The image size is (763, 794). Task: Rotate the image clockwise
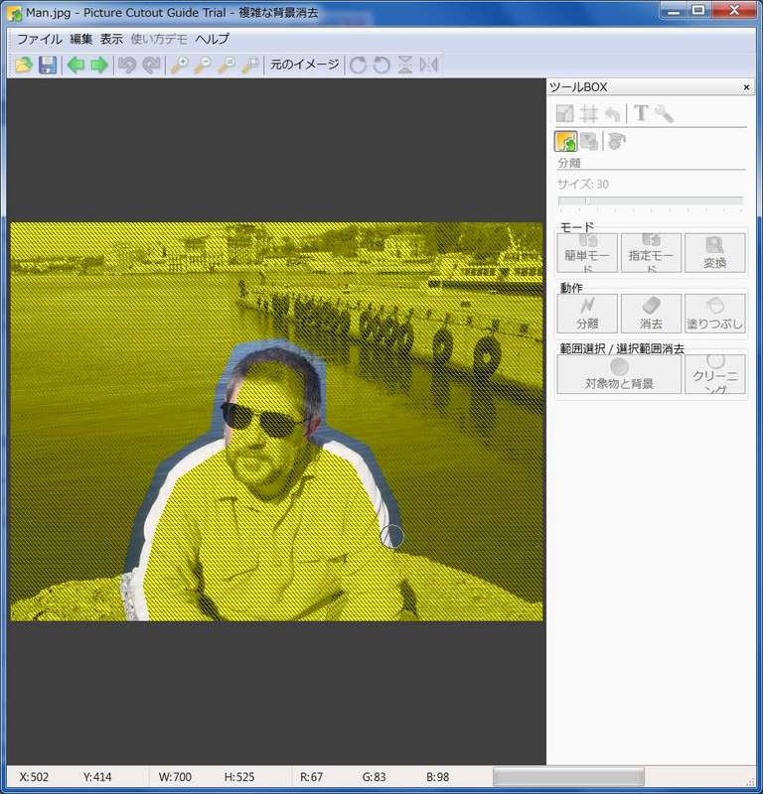358,66
